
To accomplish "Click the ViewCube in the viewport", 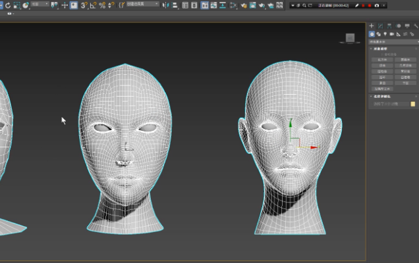I will pos(350,37).
